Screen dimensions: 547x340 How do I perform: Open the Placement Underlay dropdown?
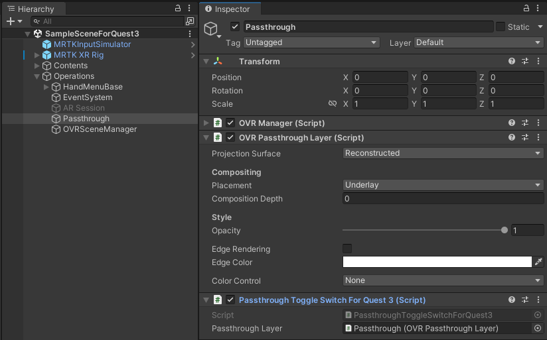443,186
